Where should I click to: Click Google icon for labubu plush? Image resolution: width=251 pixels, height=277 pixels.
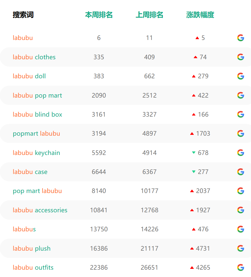tap(241, 248)
